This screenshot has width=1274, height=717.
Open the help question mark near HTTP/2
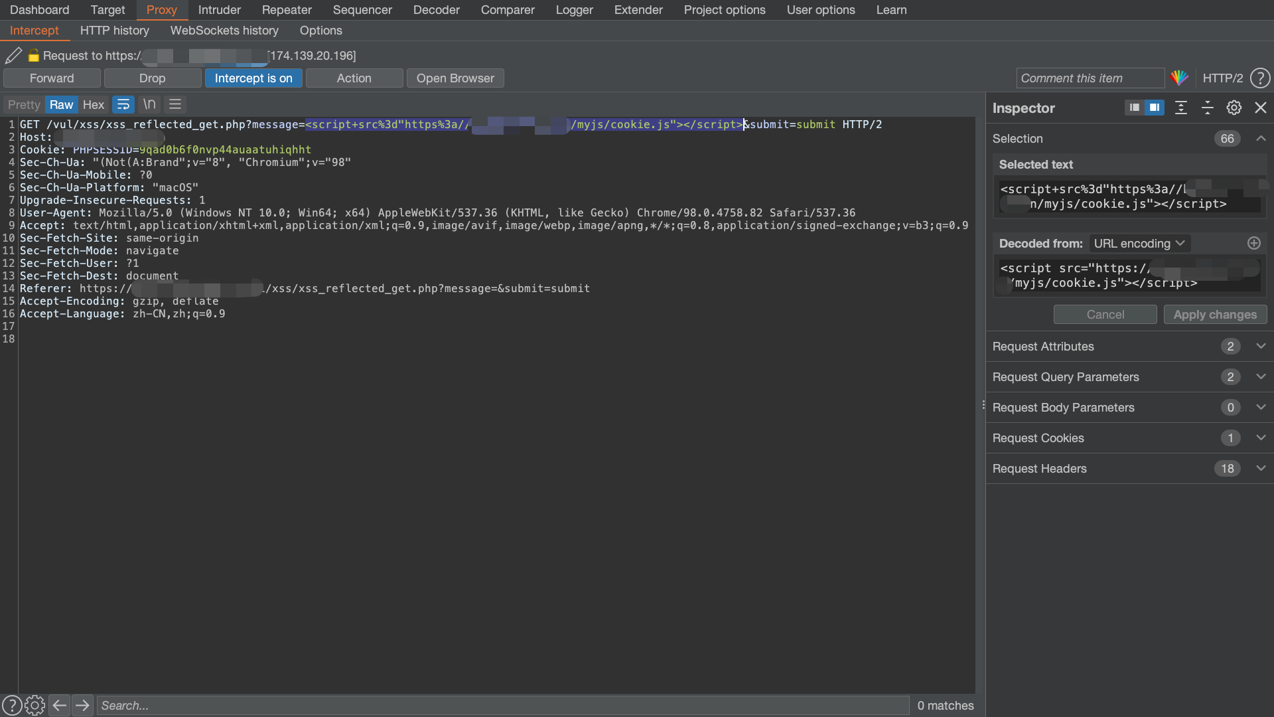pos(1260,78)
